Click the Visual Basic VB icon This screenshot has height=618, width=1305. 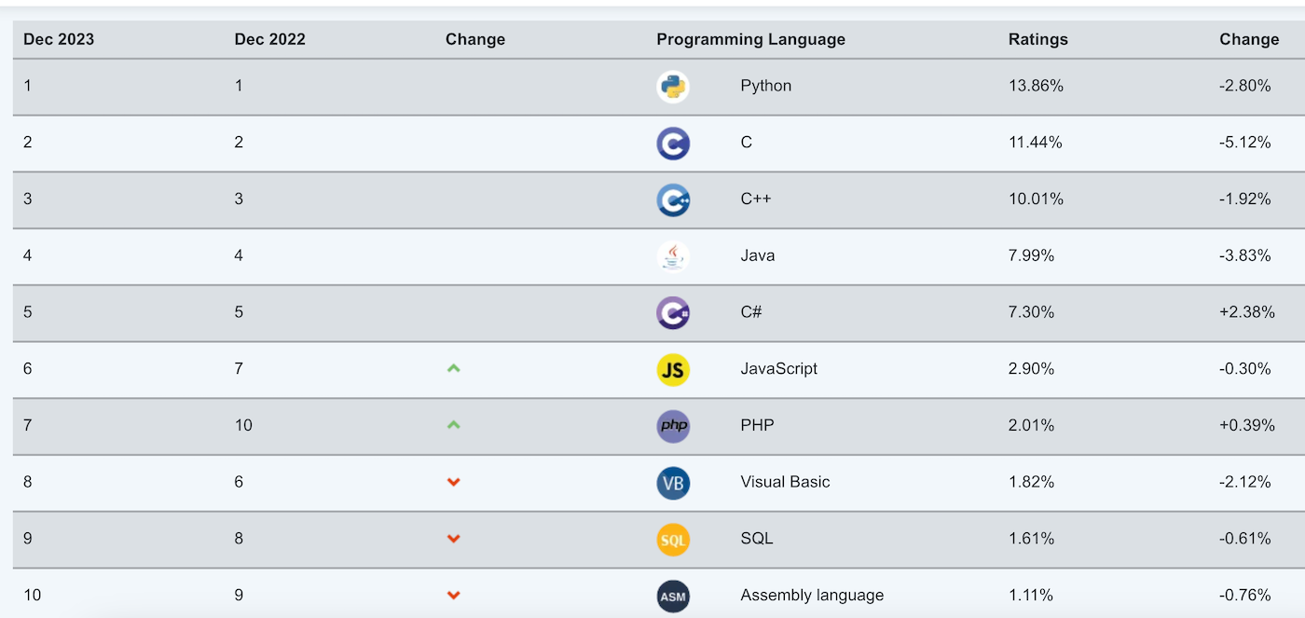pos(673,483)
